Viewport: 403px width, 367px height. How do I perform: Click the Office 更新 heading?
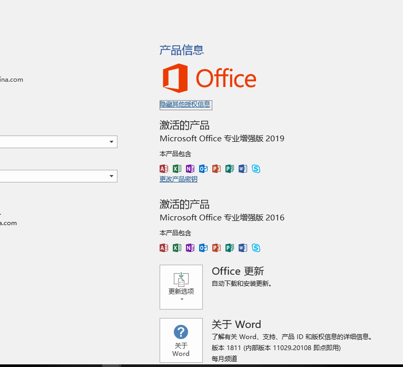238,271
